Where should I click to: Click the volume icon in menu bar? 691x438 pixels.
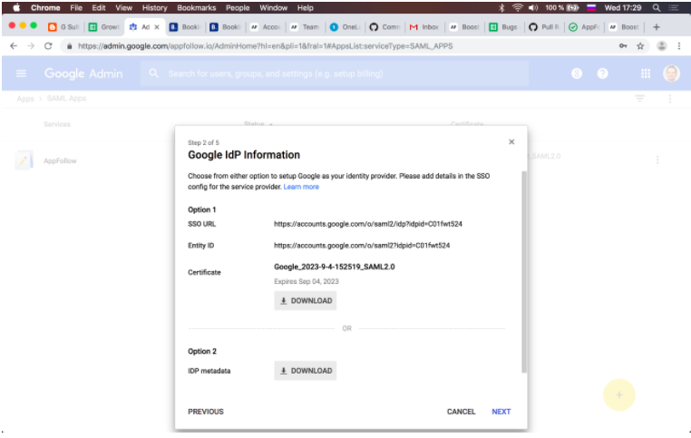pos(533,8)
